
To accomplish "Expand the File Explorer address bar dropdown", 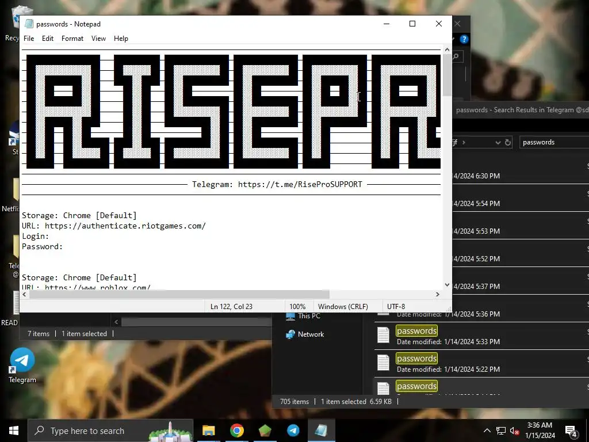I will pos(498,143).
